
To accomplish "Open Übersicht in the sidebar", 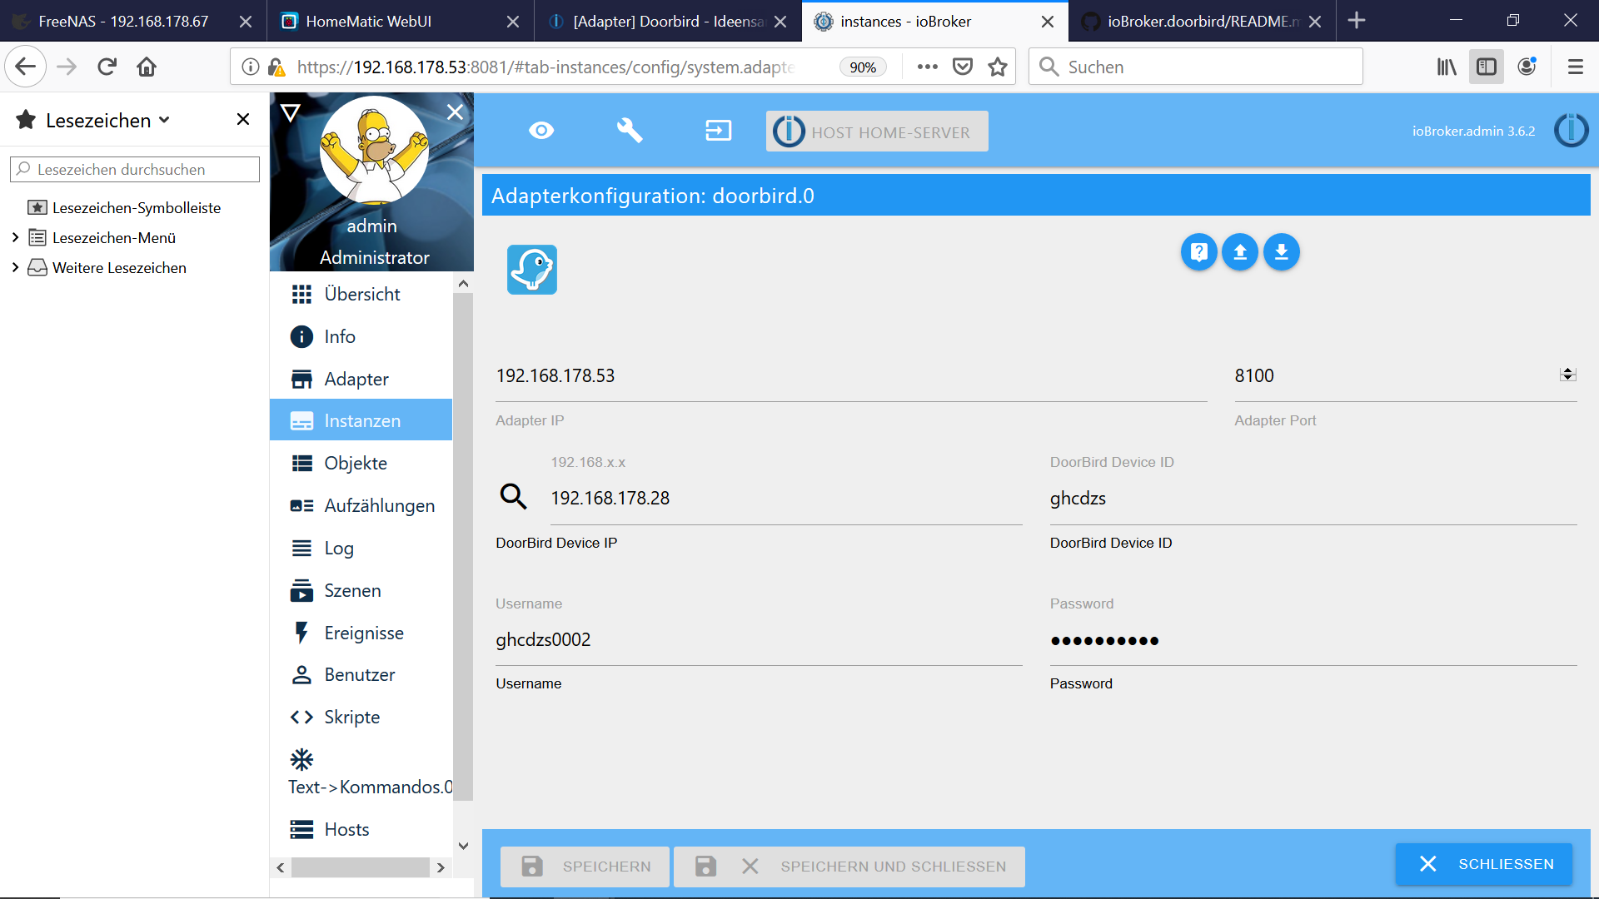I will [361, 294].
